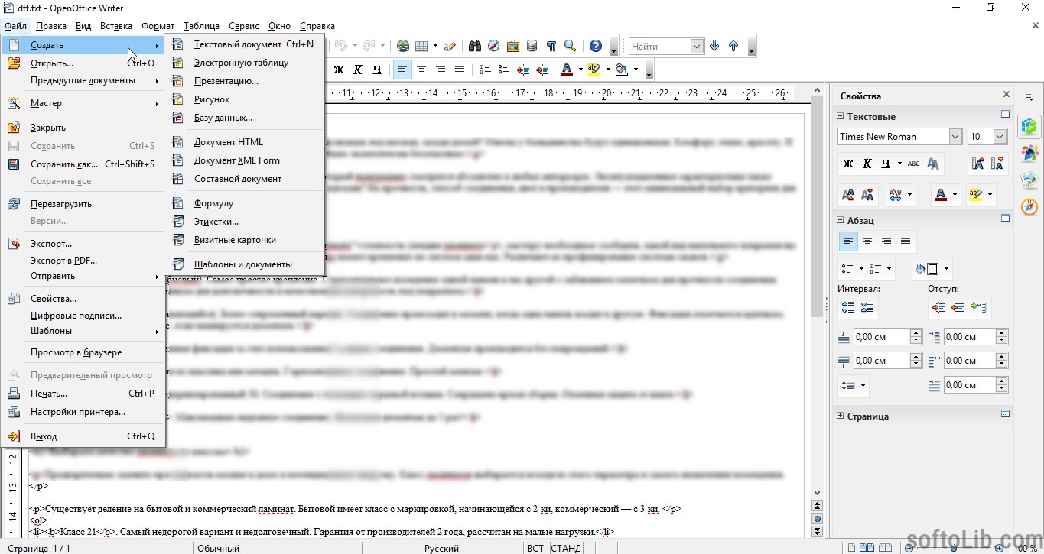Open the Сервис menu in the menu bar

(243, 26)
